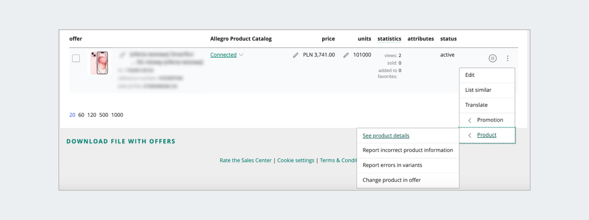Open the Rate the Sales Center link
Viewport: 589px width, 220px height.
(x=245, y=161)
